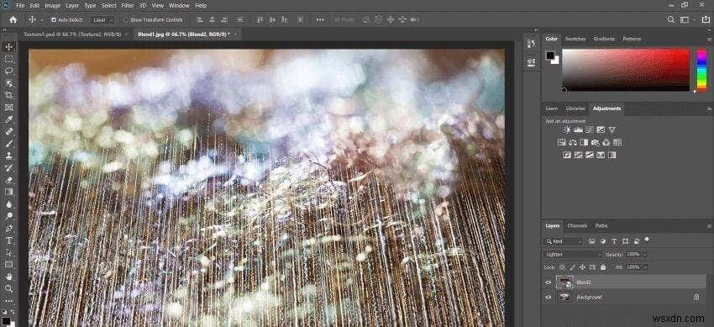
Task: Add a Gradient Map adjustment icon
Action: [x=612, y=155]
